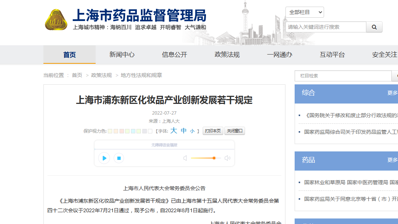Set font size to medium (中)
The height and width of the screenshot is (224, 398).
(184, 131)
